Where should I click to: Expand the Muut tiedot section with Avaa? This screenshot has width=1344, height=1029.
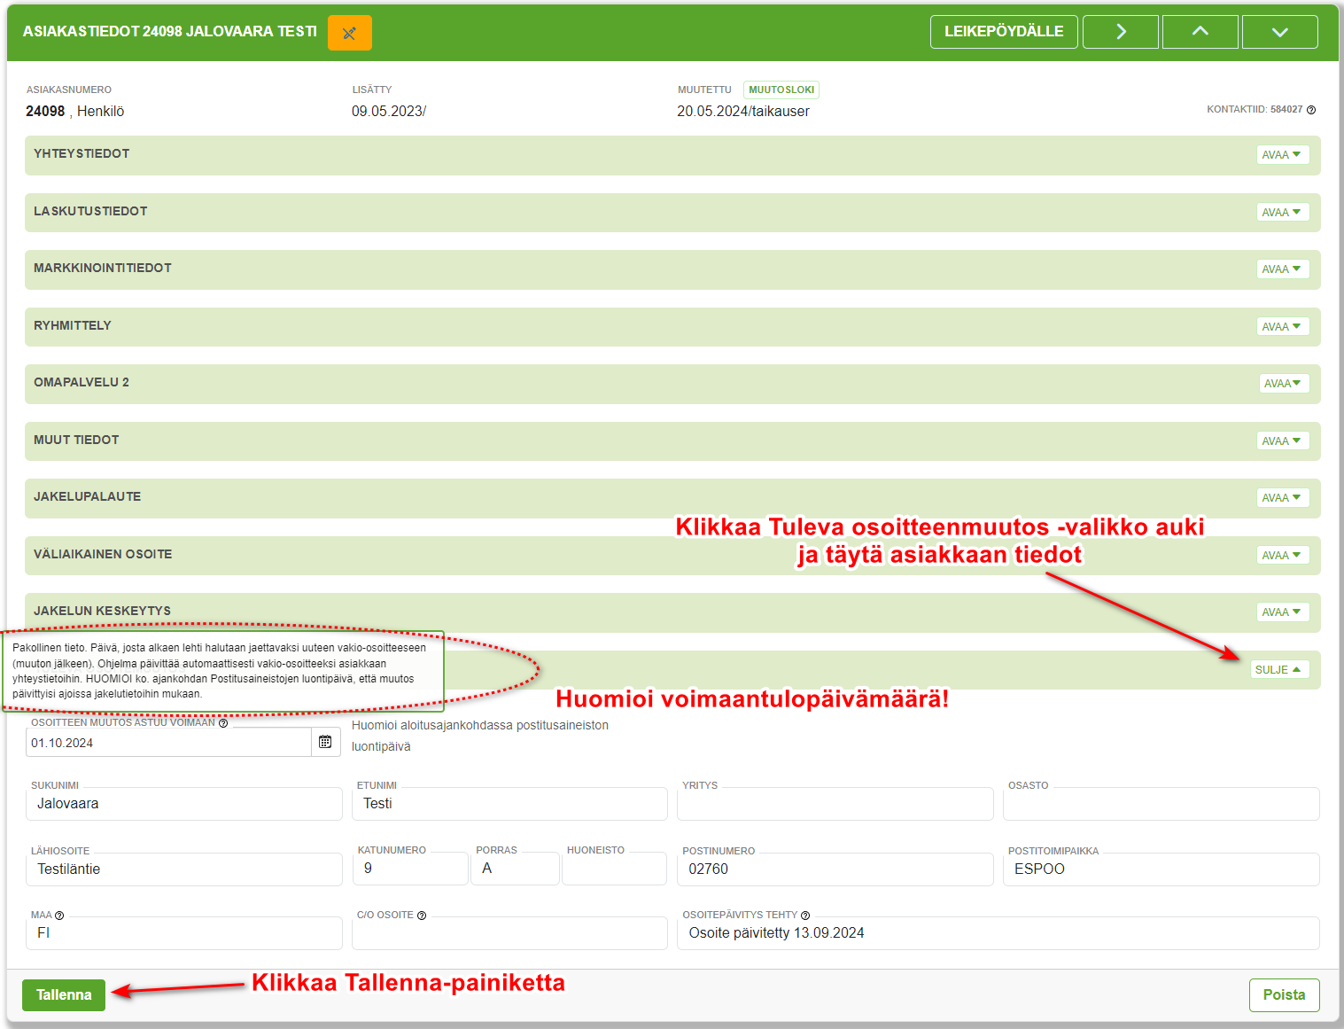[x=1282, y=441]
